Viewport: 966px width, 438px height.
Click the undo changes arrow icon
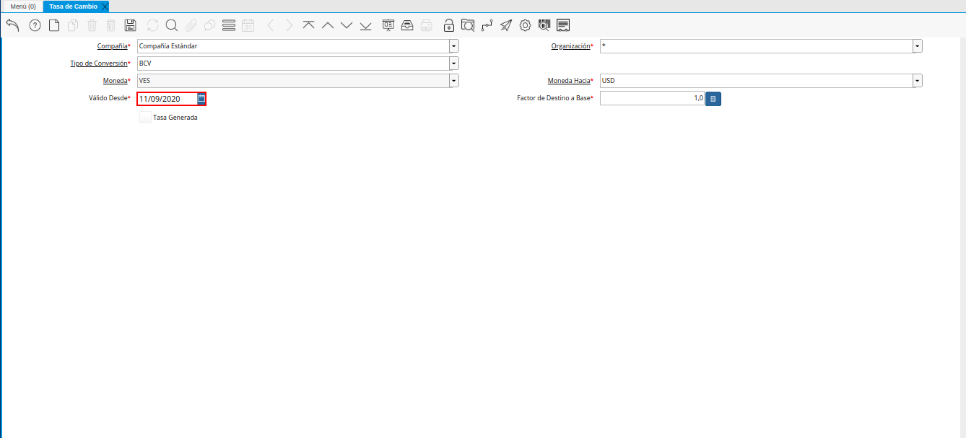(12, 25)
